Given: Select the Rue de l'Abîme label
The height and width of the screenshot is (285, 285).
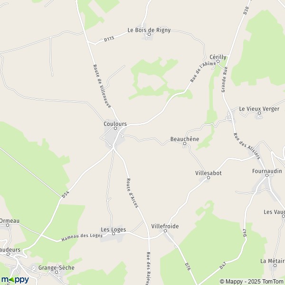Looking at the screenshot, I should [203, 72].
